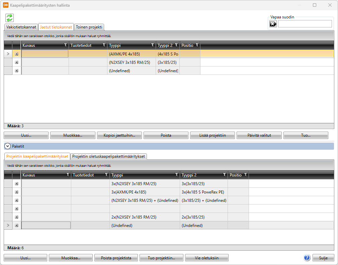The height and width of the screenshot is (265, 338).
Task: Open Projektin oletuskaapelipakettimääritykset tab
Action: point(108,156)
